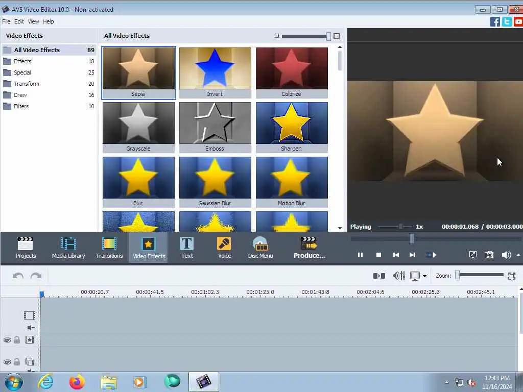Undo the last action
Screen dimensions: 523x392
[x=18, y=276]
